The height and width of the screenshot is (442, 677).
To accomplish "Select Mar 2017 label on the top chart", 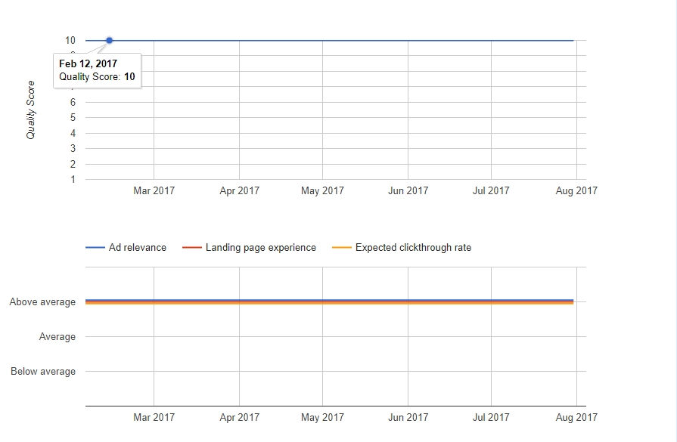I will click(154, 190).
